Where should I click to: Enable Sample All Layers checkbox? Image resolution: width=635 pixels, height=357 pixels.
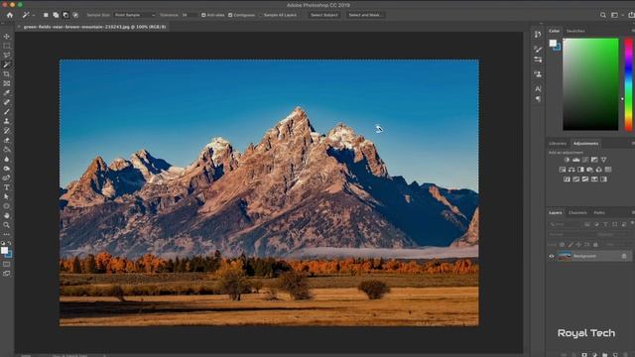[x=261, y=15]
